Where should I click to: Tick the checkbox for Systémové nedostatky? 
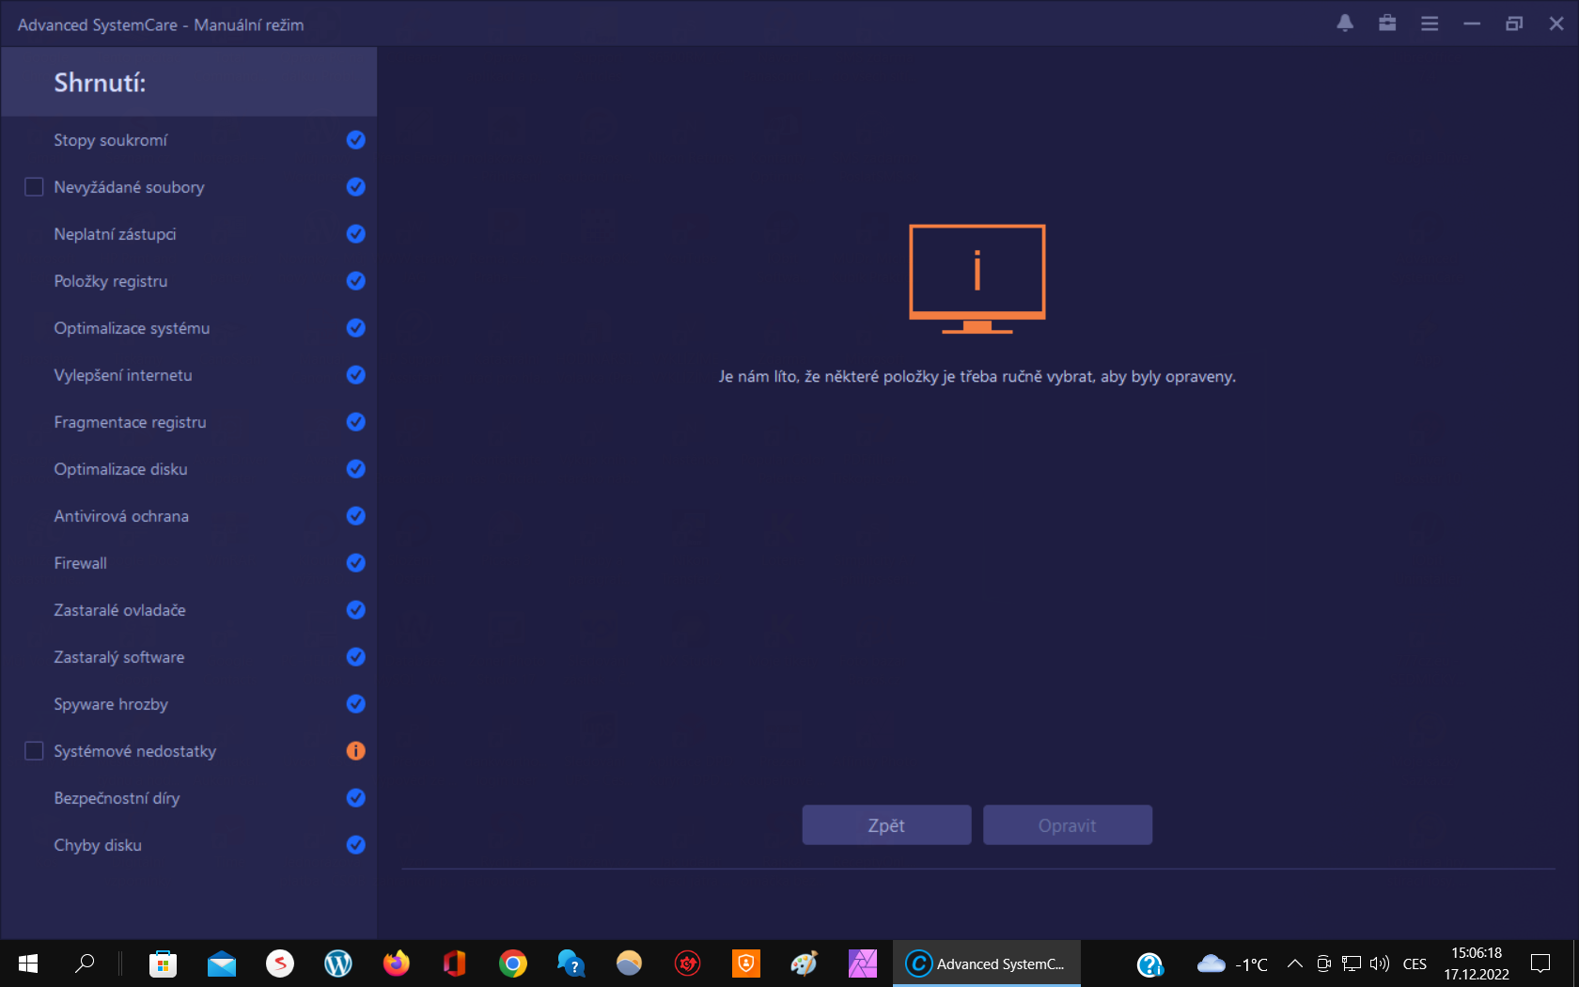tap(34, 751)
